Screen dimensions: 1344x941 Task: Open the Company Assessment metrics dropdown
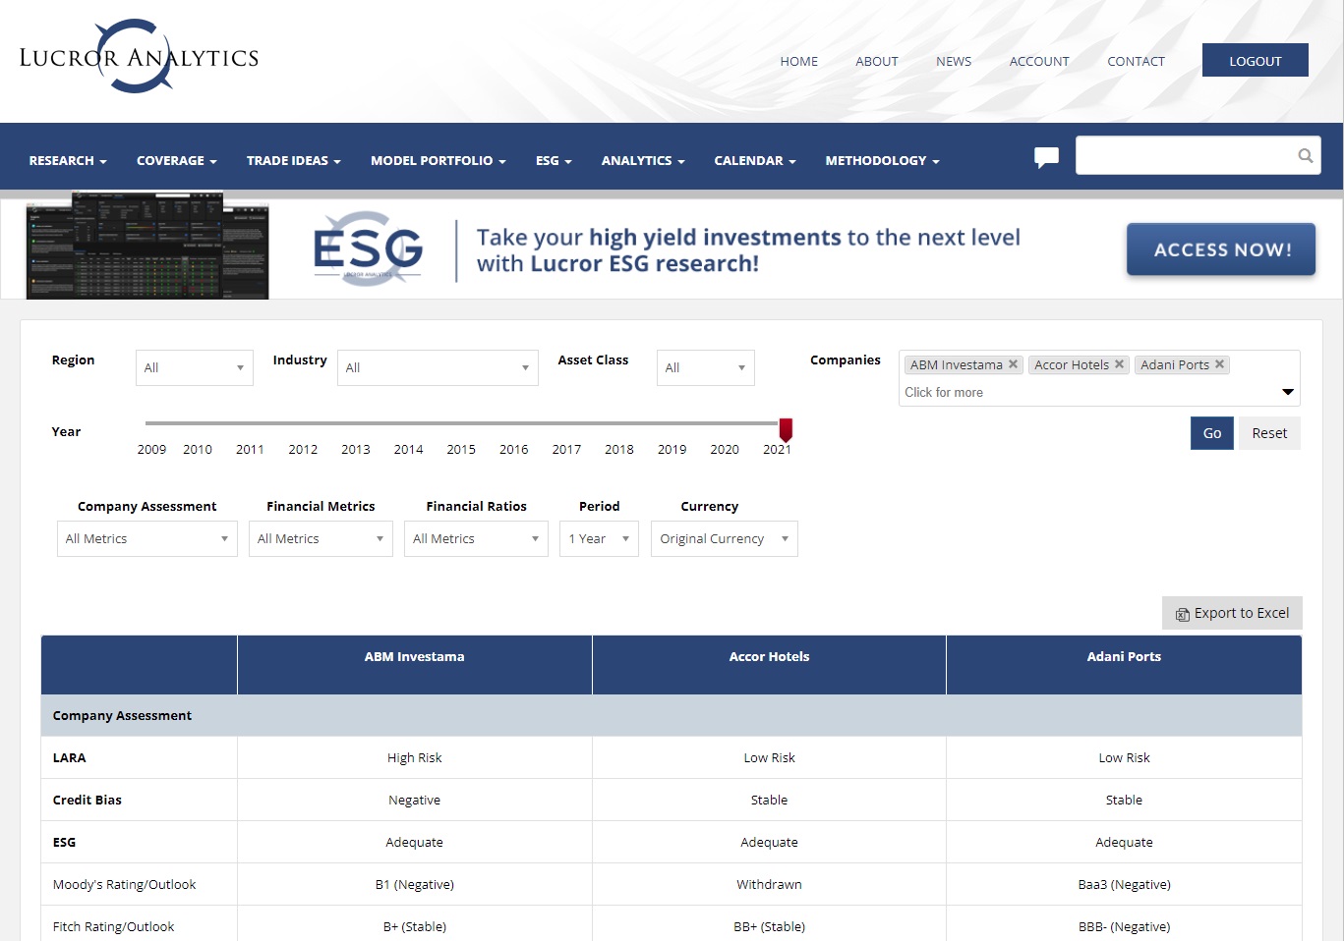click(x=147, y=538)
